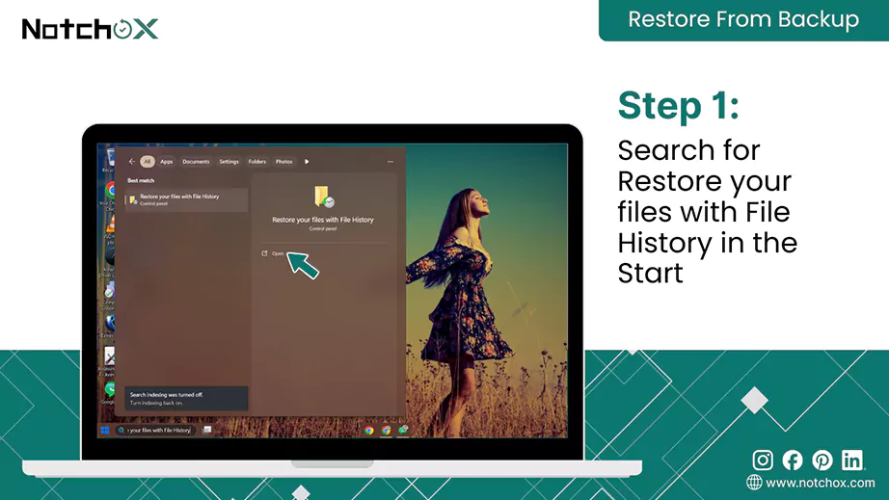Switch to the Documents filter tab
The image size is (889, 500).
[x=196, y=162]
